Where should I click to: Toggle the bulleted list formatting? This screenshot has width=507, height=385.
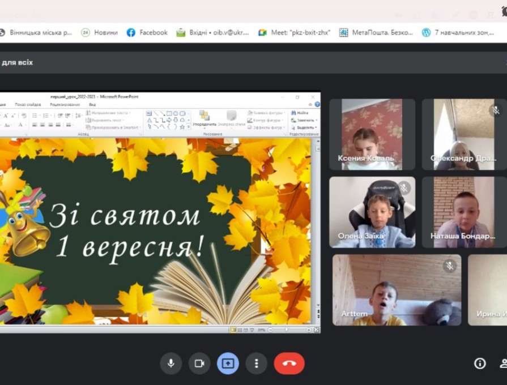pyautogui.click(x=34, y=114)
